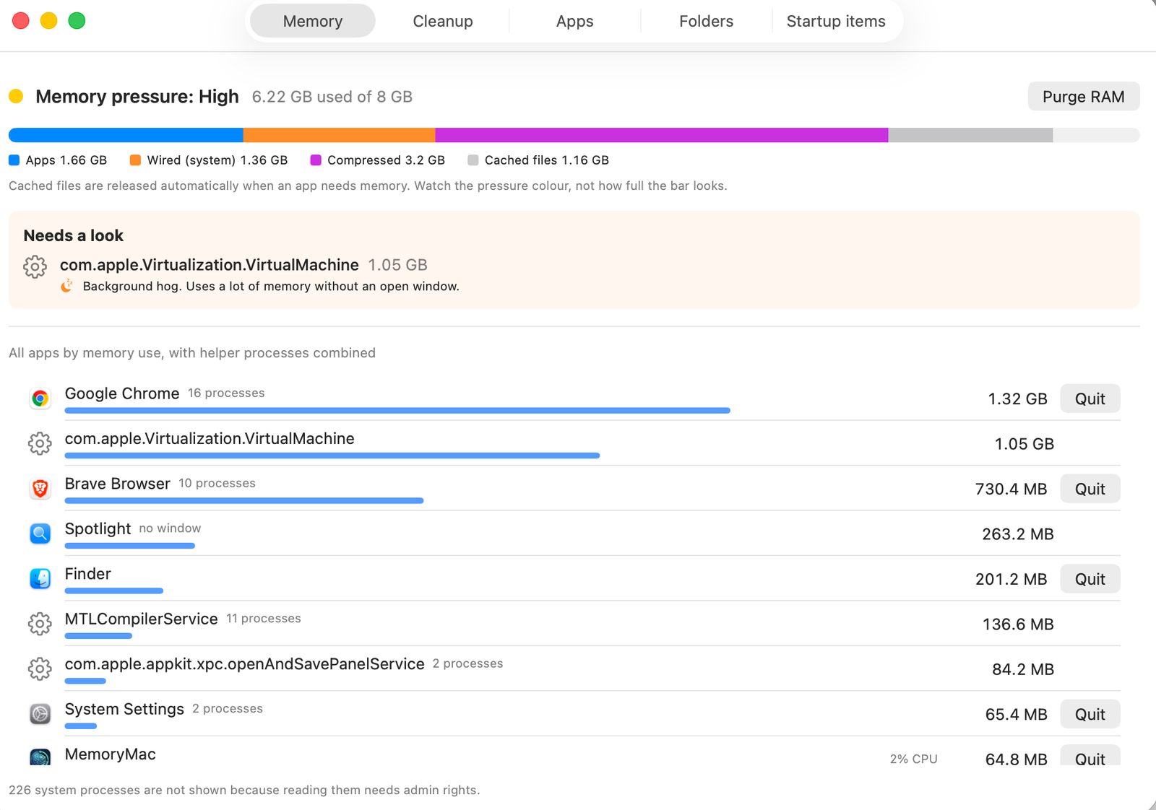The image size is (1156, 810).
Task: Quit MemoryMac from the list
Action: click(x=1090, y=757)
